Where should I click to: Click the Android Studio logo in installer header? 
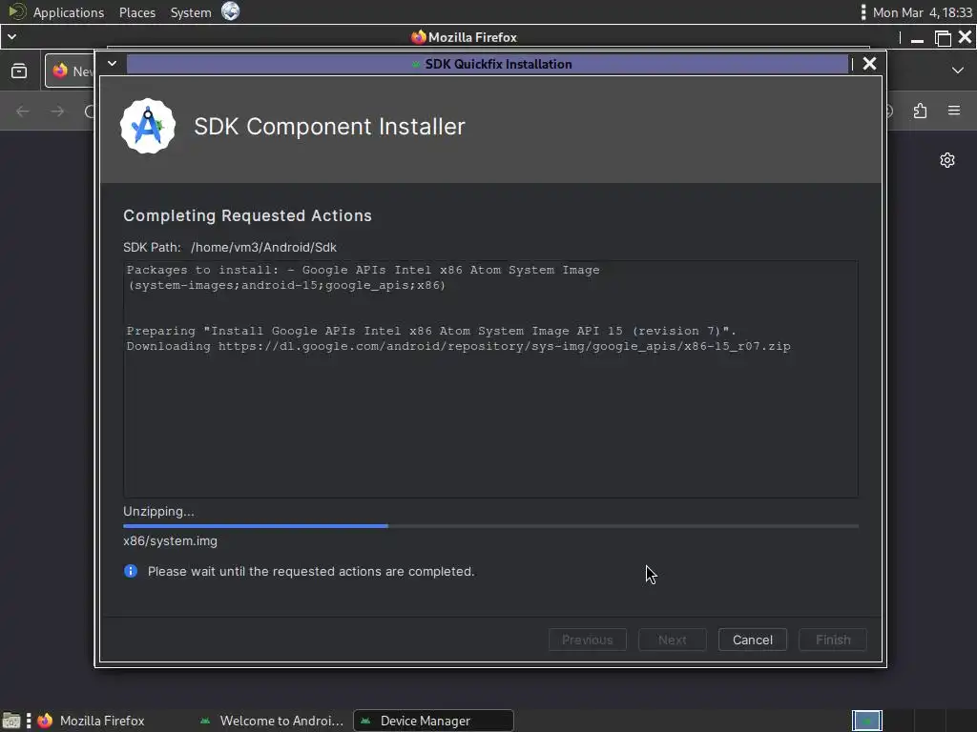pos(148,127)
